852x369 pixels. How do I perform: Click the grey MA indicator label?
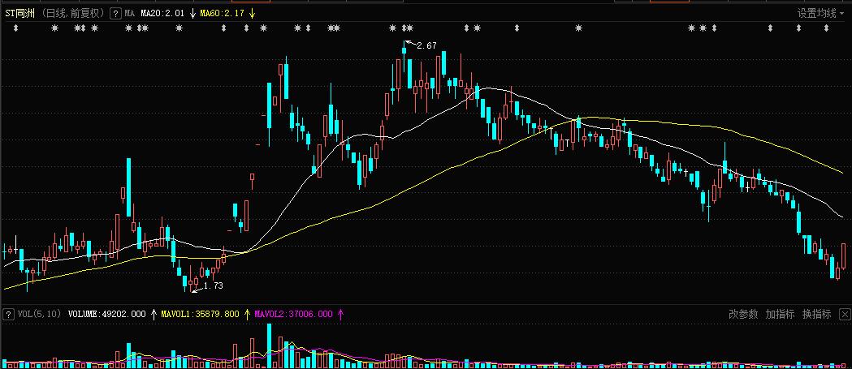click(129, 14)
